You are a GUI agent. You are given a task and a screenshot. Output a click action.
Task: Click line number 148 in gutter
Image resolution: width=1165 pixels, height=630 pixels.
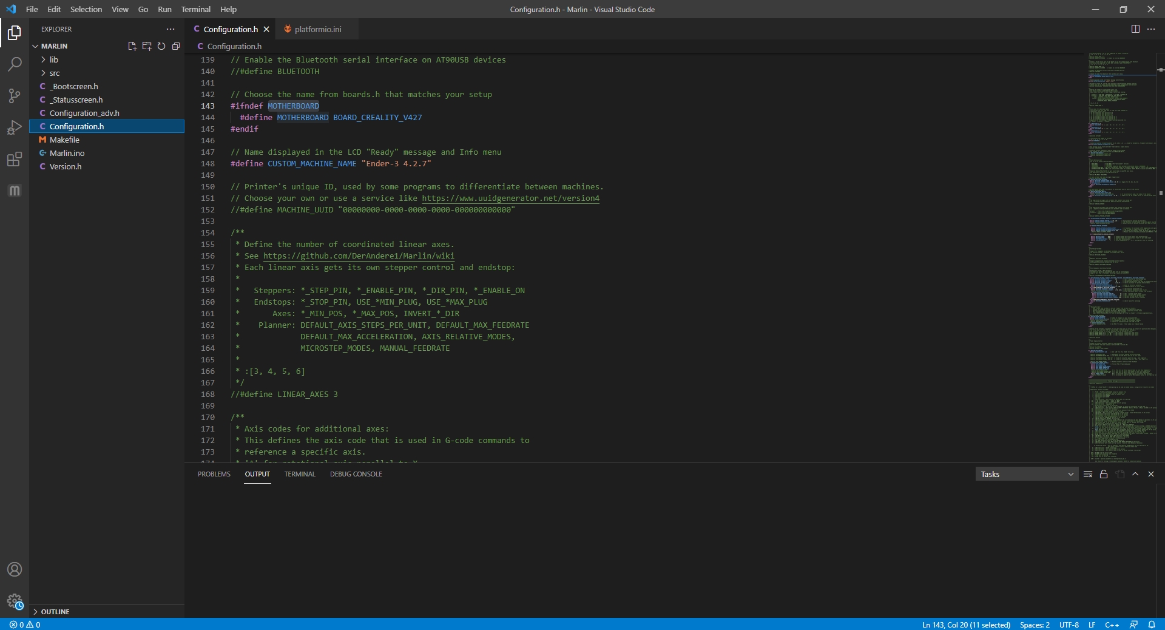208,164
